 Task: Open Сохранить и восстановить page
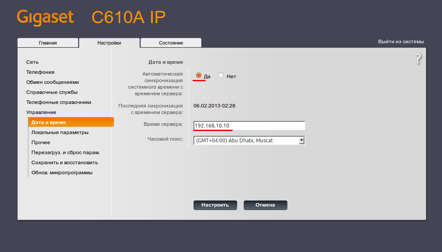pyautogui.click(x=65, y=162)
